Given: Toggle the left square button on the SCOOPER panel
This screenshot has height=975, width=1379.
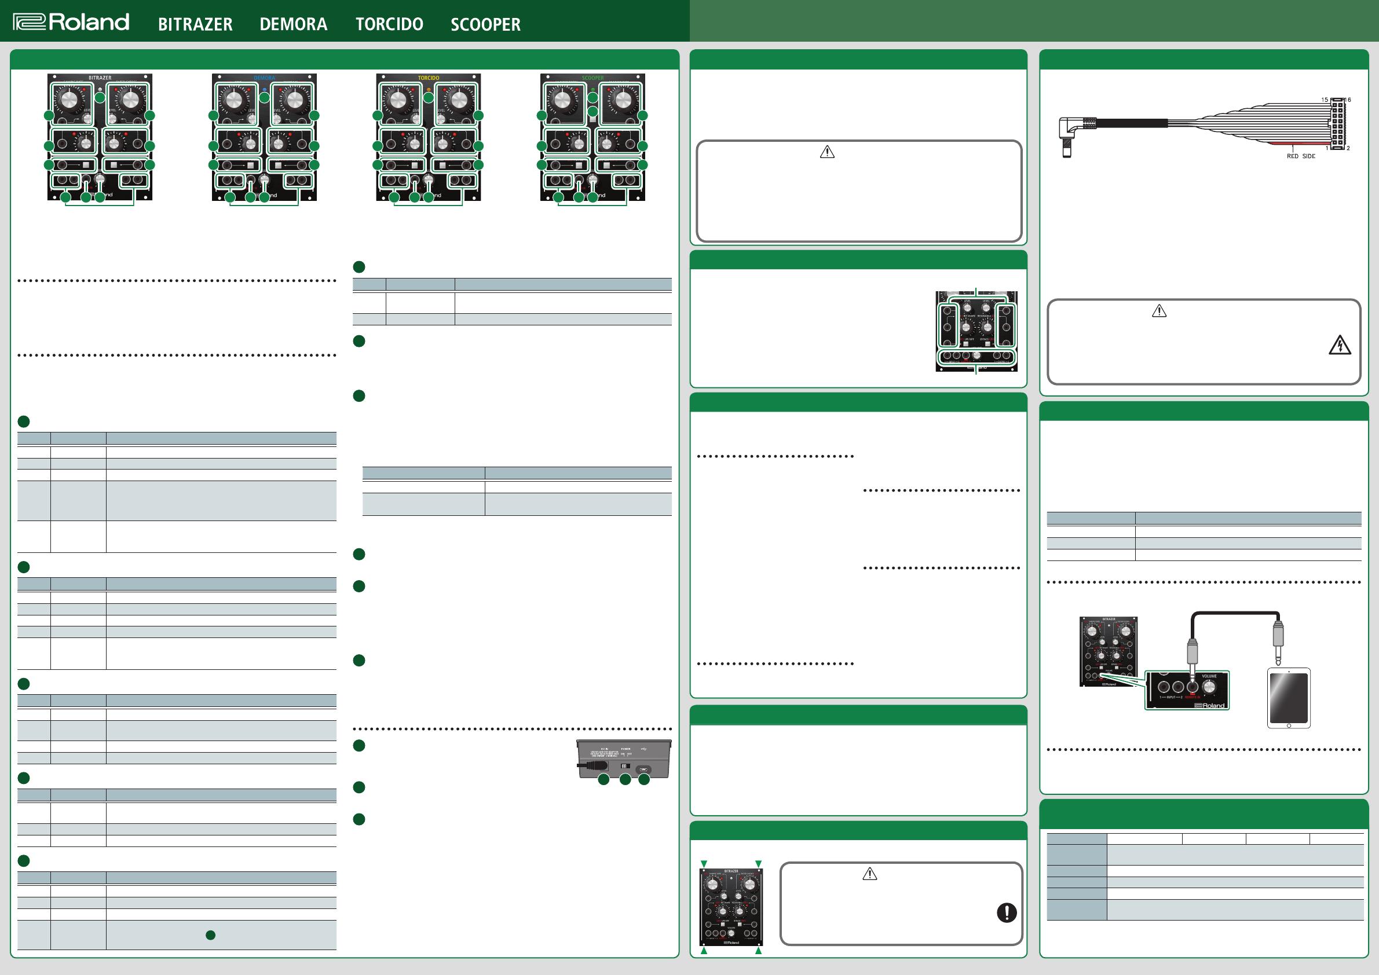Looking at the screenshot, I should click(580, 164).
